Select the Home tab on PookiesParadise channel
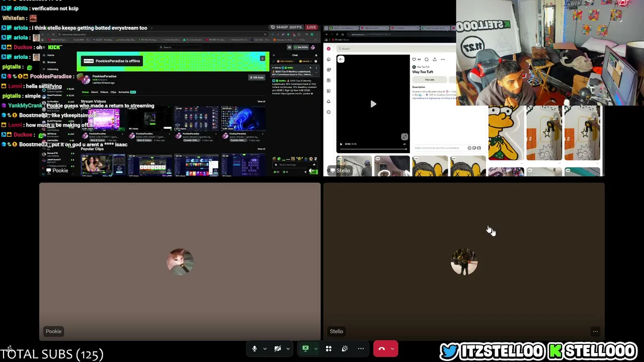Viewport: 644px width, 362px height. [86, 92]
